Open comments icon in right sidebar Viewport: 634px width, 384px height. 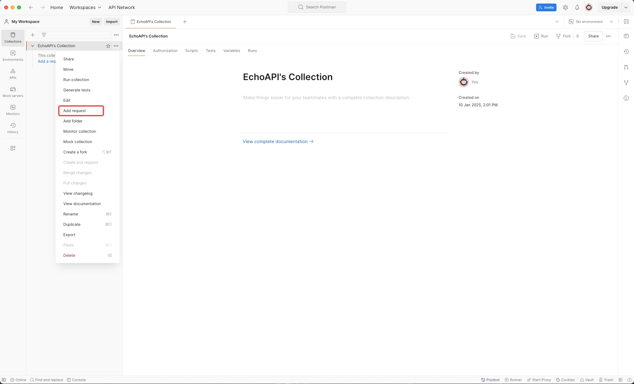tap(626, 36)
